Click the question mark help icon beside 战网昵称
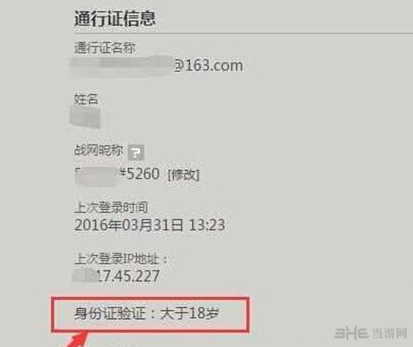The height and width of the screenshot is (347, 413). 135,152
